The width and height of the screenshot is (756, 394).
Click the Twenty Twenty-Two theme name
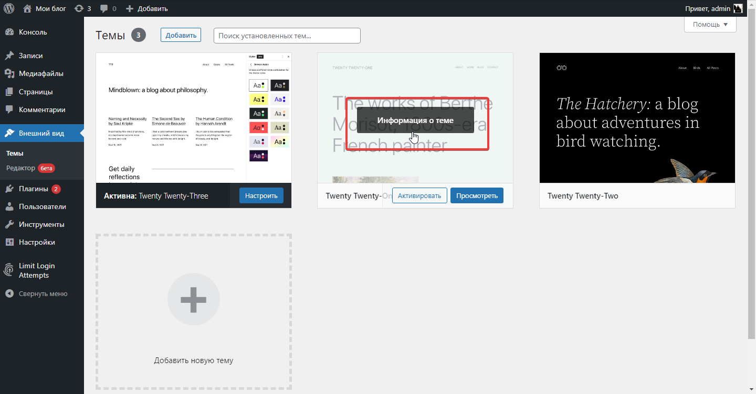click(583, 196)
